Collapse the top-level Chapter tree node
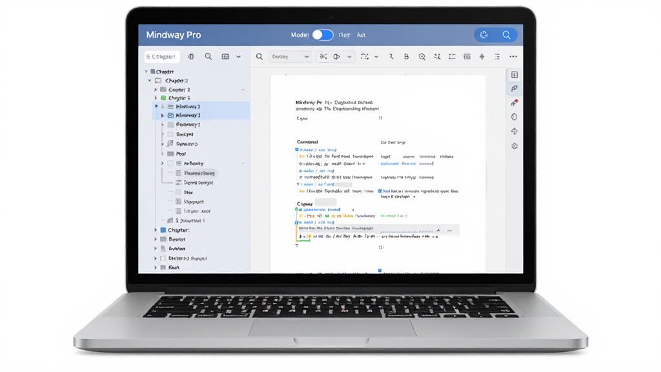661x372 pixels. click(147, 72)
